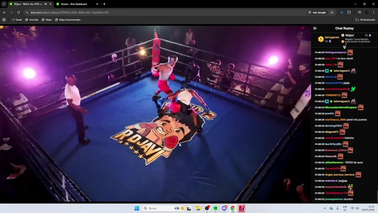This screenshot has width=378, height=213.
Task: Open OBS Studio from the taskbar
Action: 207,208
